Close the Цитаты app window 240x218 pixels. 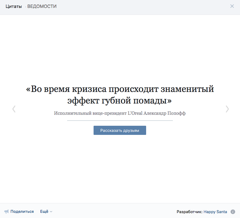(232, 6)
